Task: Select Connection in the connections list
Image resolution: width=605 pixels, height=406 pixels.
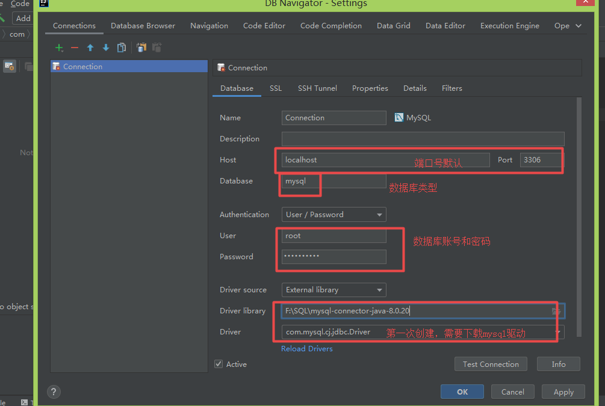Action: pyautogui.click(x=129, y=66)
